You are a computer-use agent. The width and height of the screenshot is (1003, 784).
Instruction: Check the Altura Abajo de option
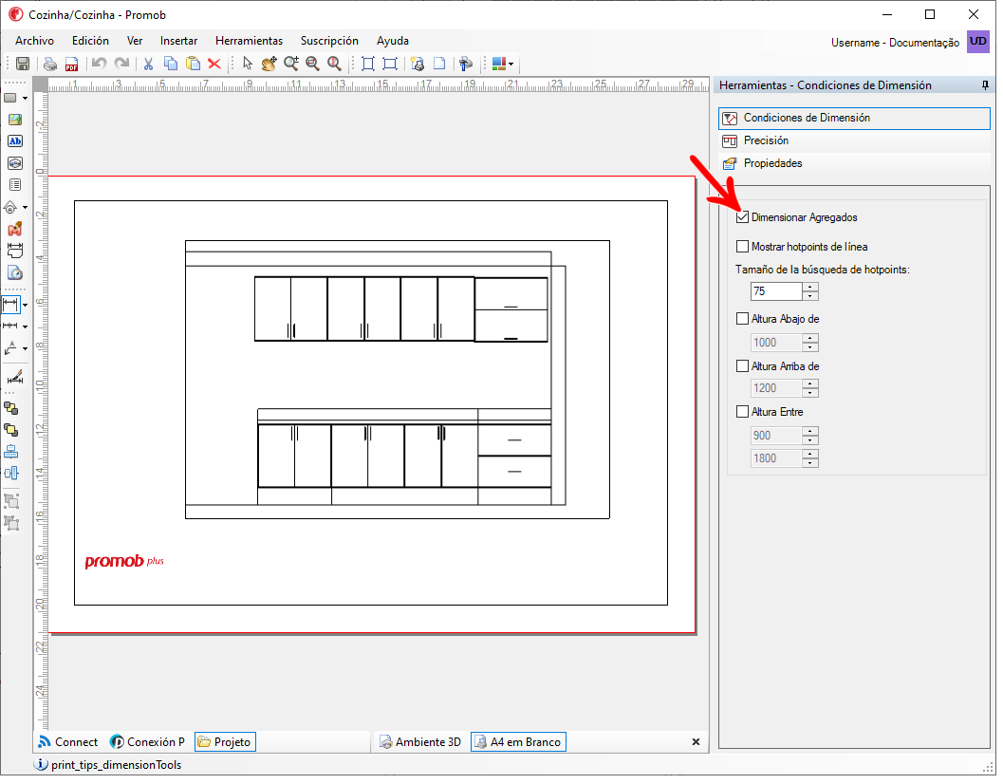click(743, 319)
